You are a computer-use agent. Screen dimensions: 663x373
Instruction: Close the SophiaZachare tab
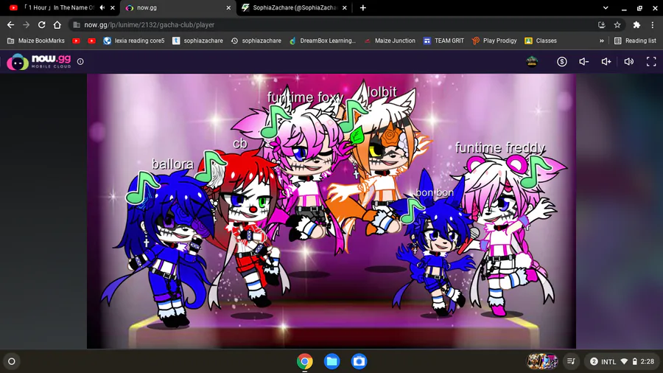345,7
